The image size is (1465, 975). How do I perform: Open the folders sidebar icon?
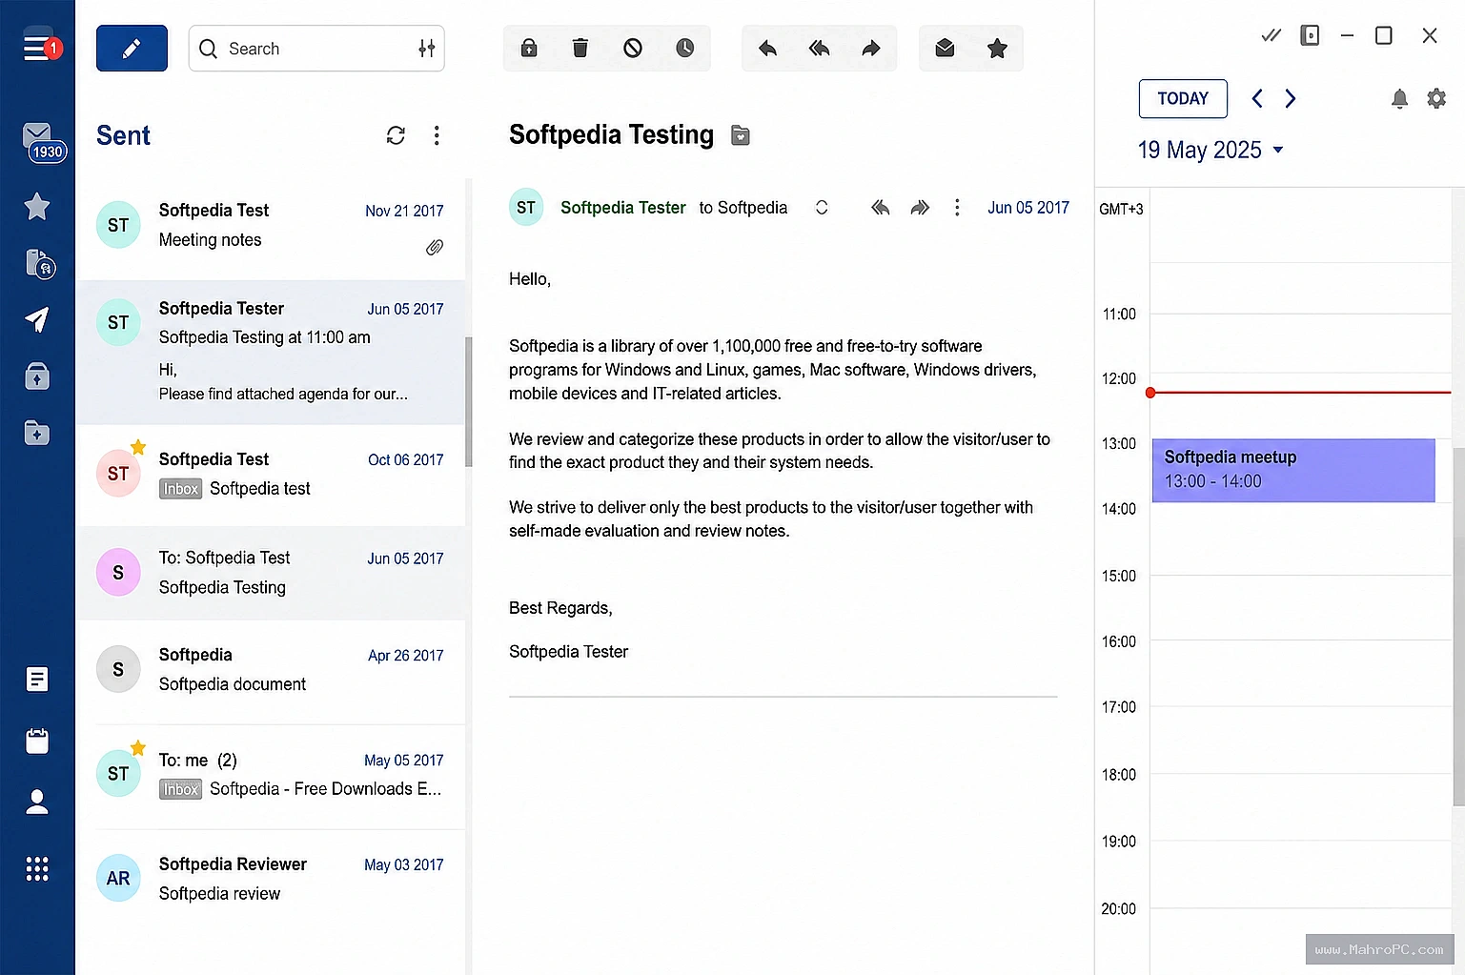(x=37, y=433)
